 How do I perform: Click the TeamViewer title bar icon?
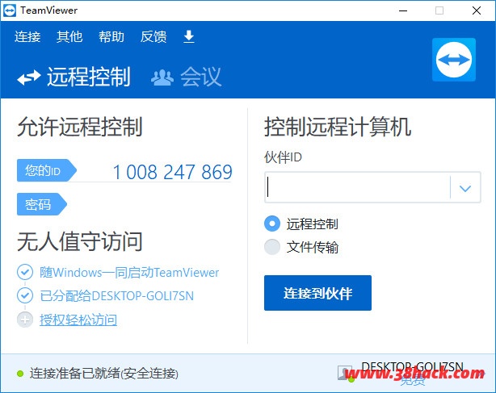[x=10, y=10]
